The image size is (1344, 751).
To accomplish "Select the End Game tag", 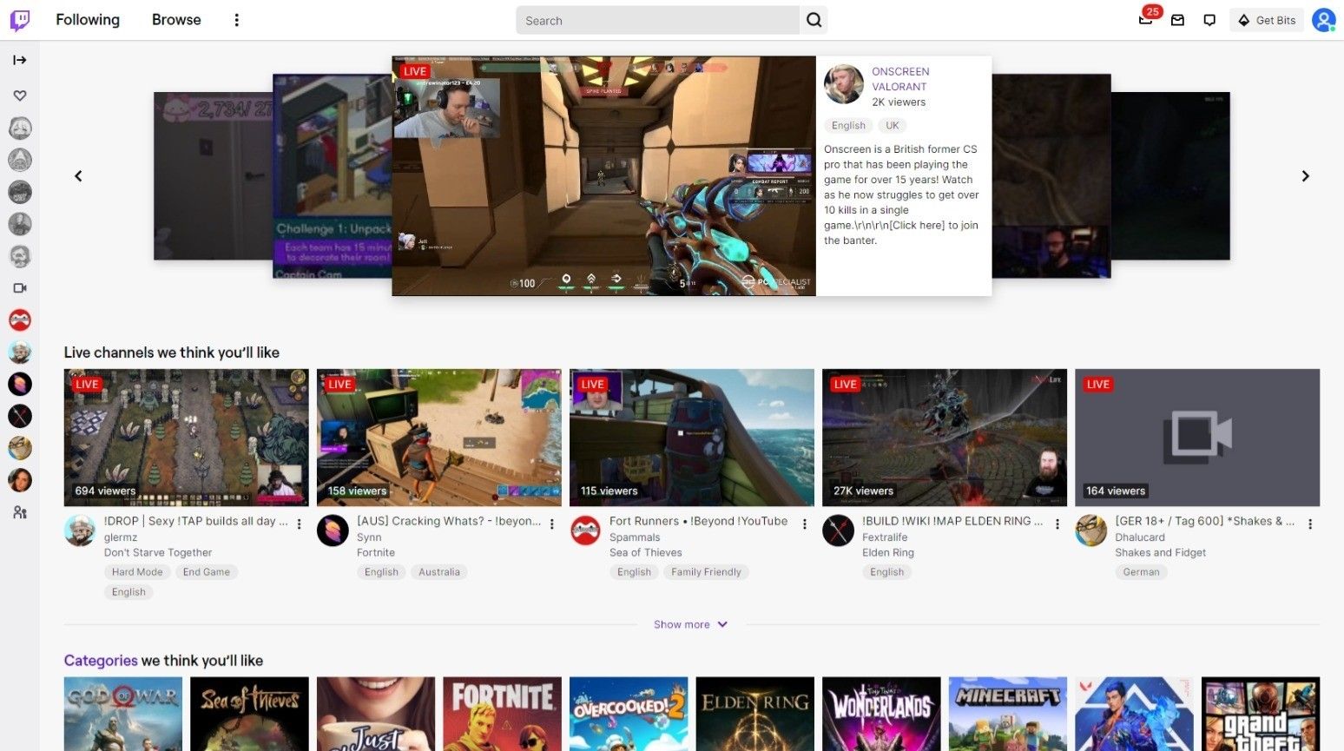I will 207,572.
